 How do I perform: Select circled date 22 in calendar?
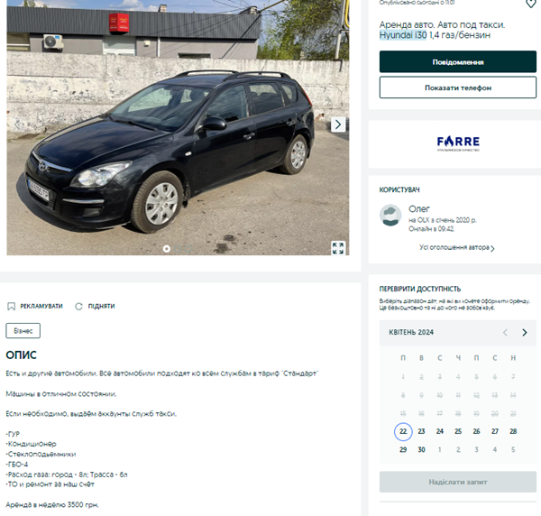click(x=403, y=431)
